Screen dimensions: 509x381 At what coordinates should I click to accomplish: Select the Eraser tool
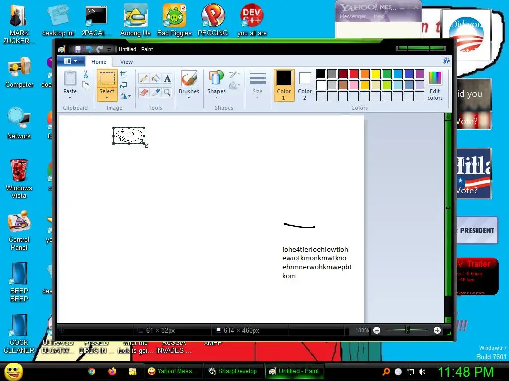point(144,93)
